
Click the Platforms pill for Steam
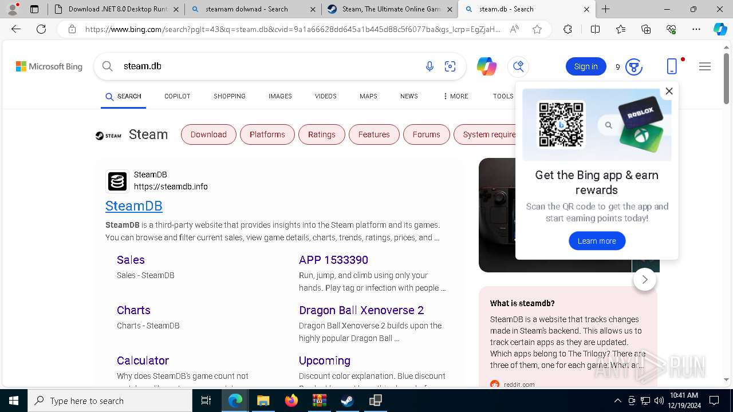tap(267, 134)
